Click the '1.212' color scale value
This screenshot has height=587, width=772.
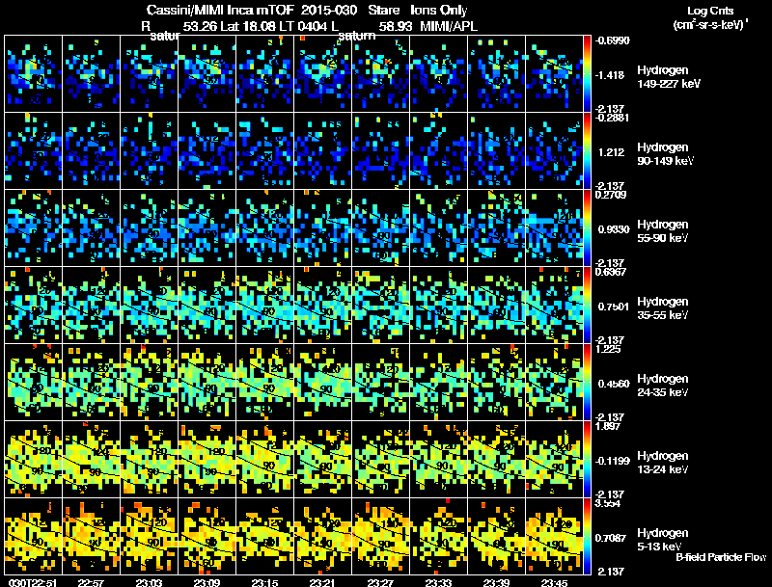click(x=611, y=152)
